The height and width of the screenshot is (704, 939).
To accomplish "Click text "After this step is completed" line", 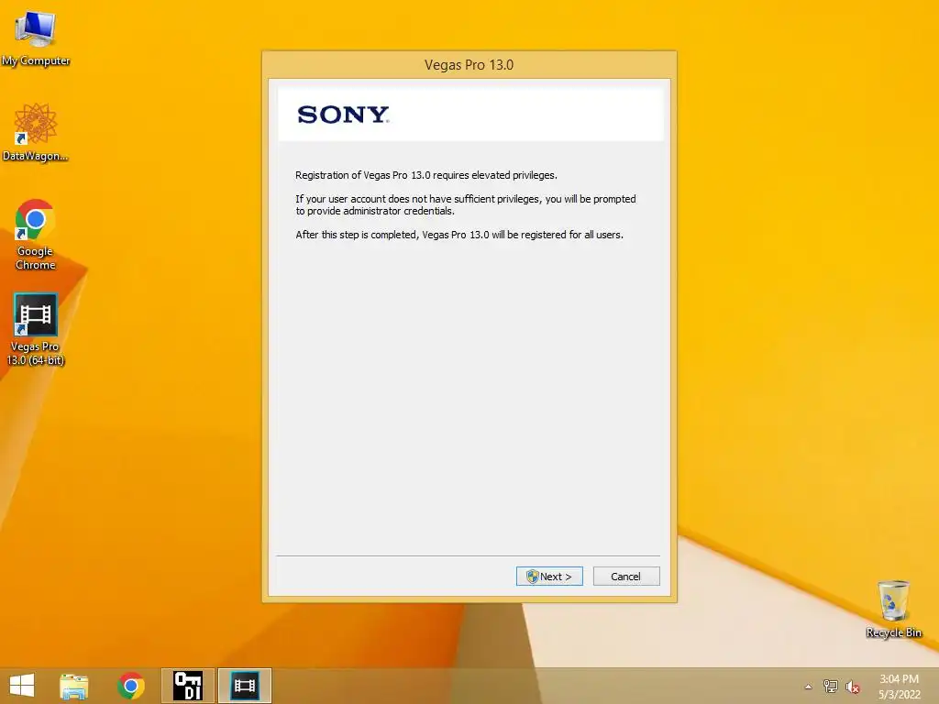I will [459, 235].
